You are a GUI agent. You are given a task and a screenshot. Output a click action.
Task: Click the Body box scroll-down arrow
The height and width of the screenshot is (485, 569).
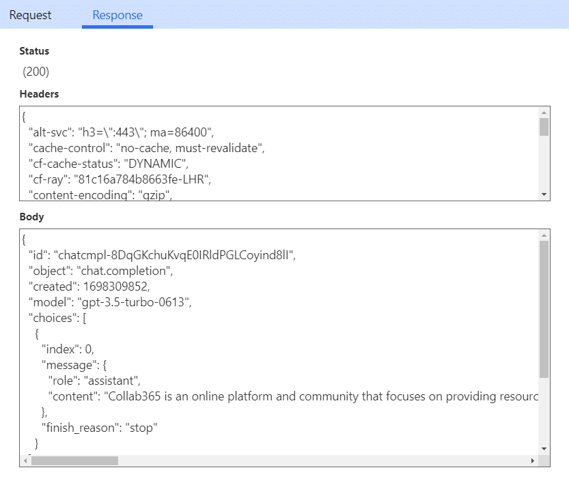click(x=544, y=448)
